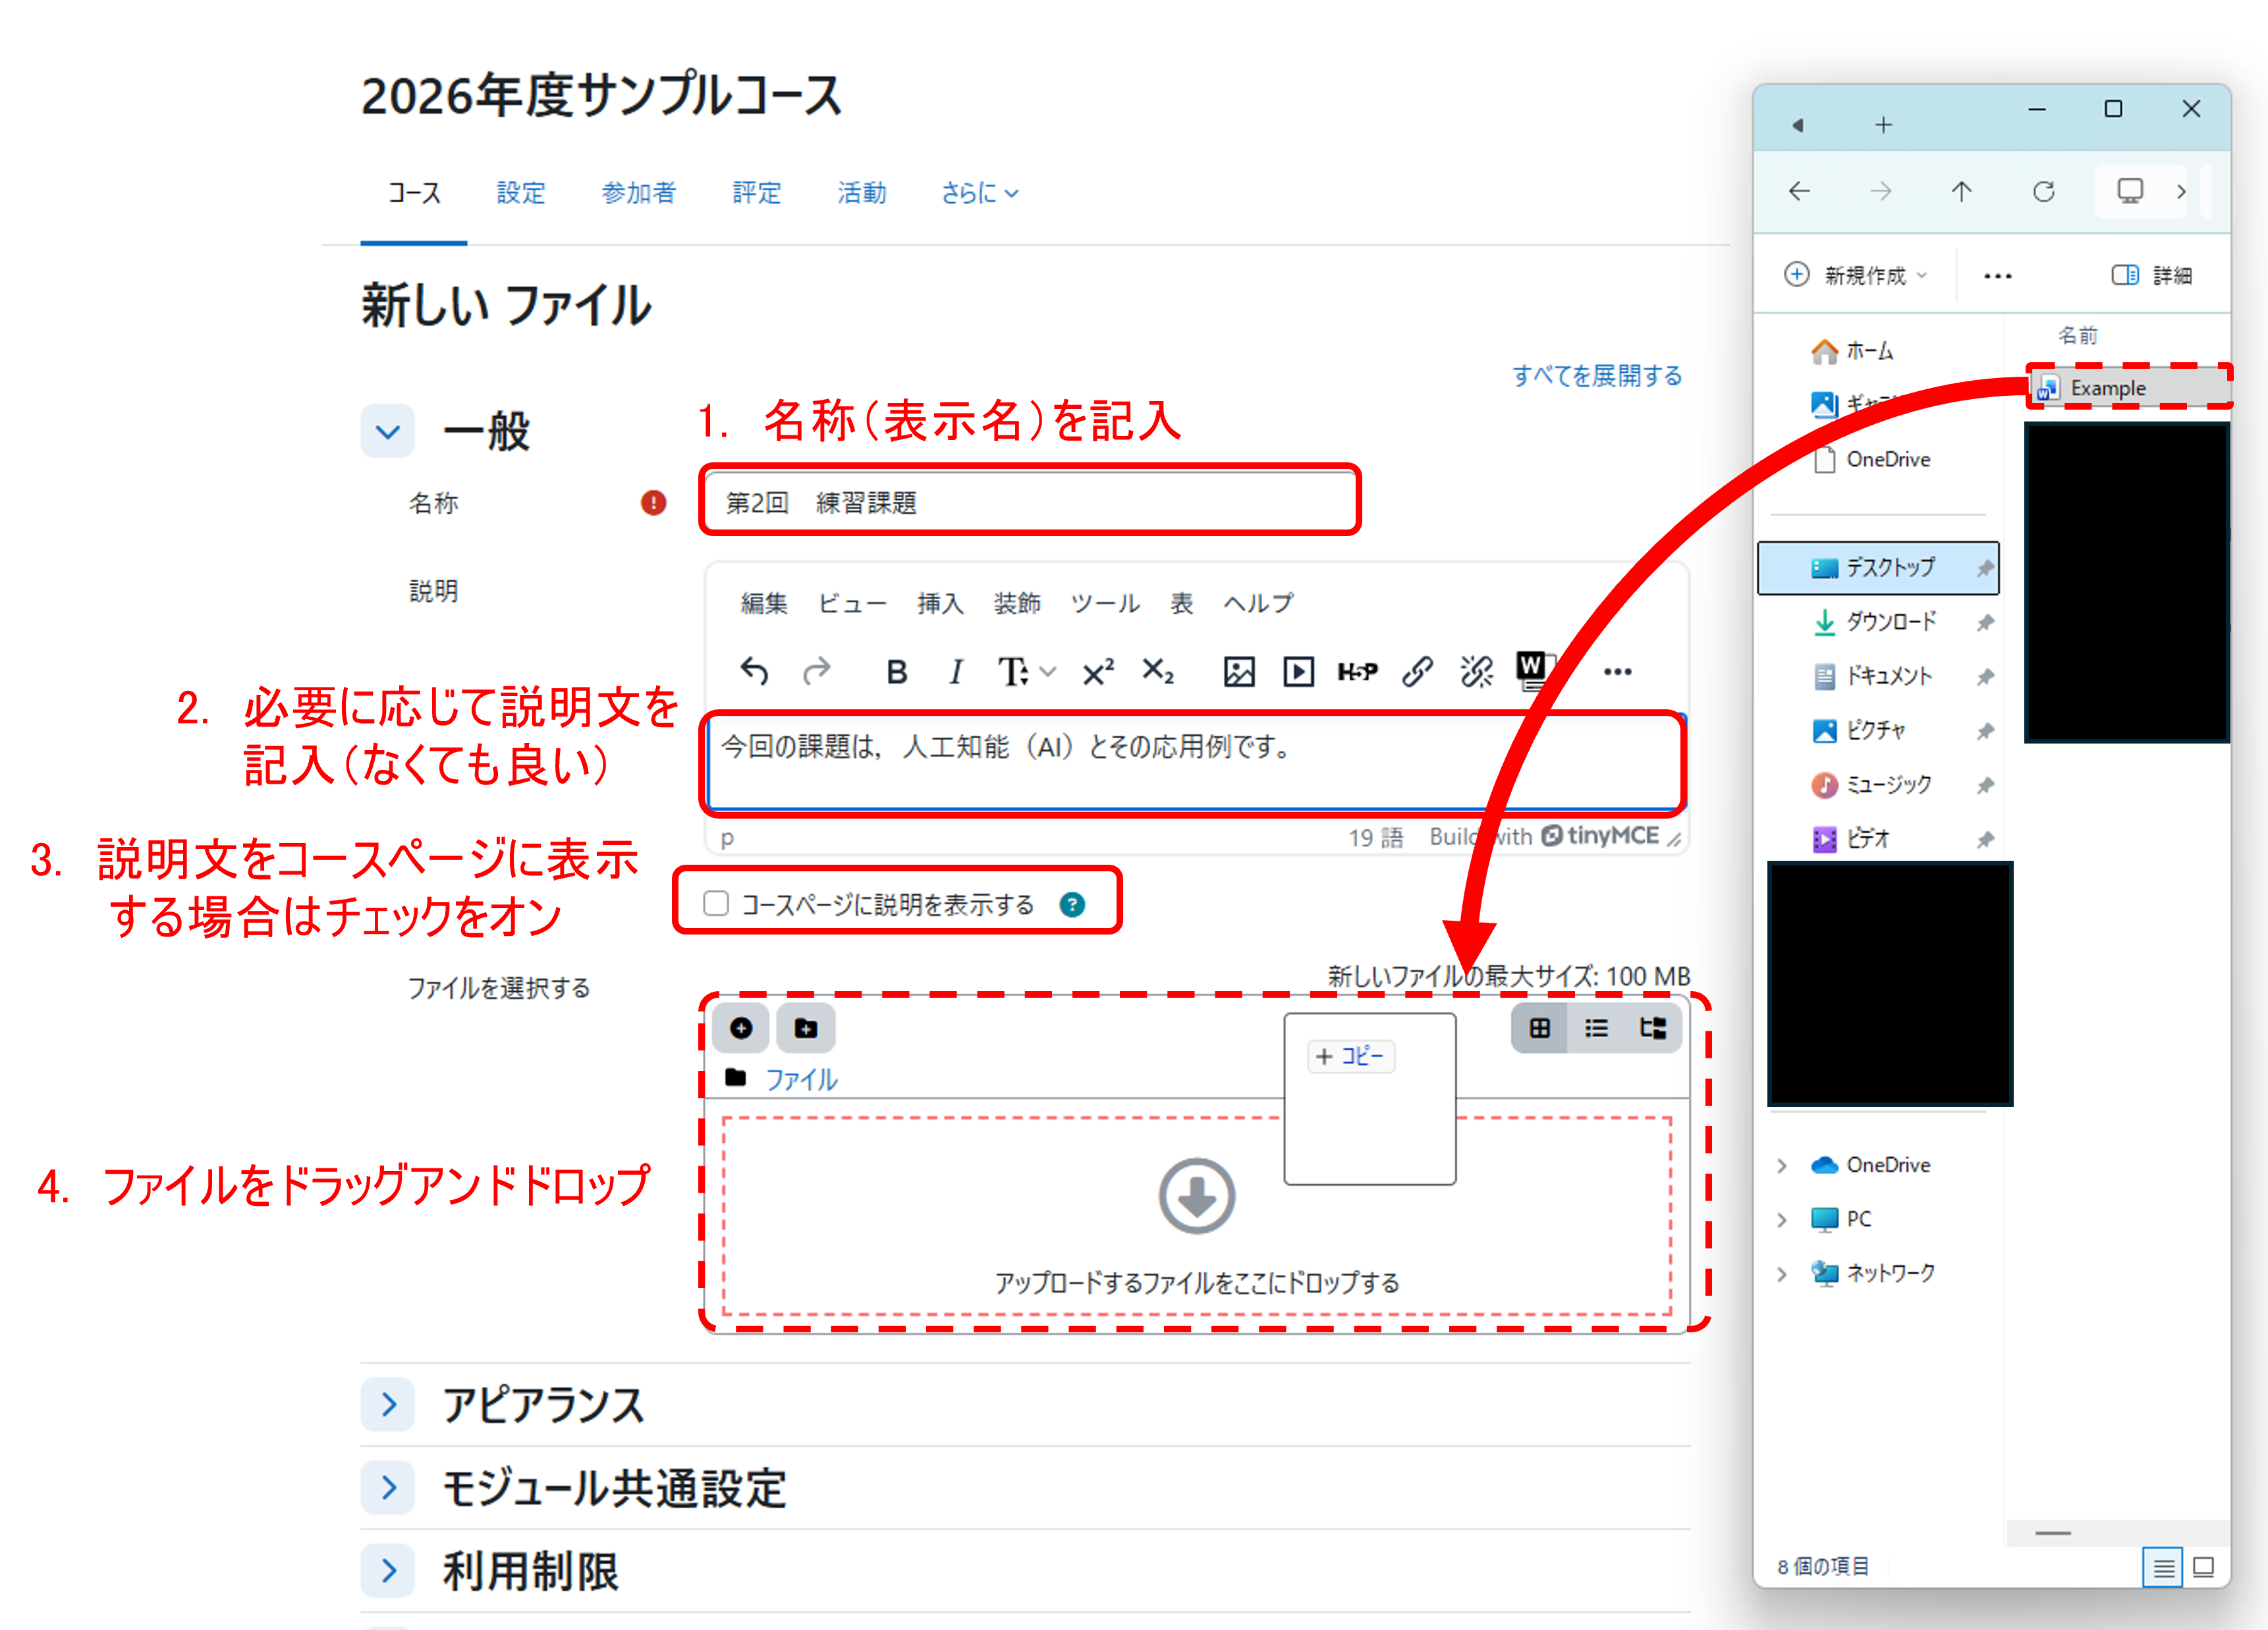Screen dimensions: 2268x1630
Task: Select デスクトップ in Explorer sidebar
Action: (x=1878, y=568)
